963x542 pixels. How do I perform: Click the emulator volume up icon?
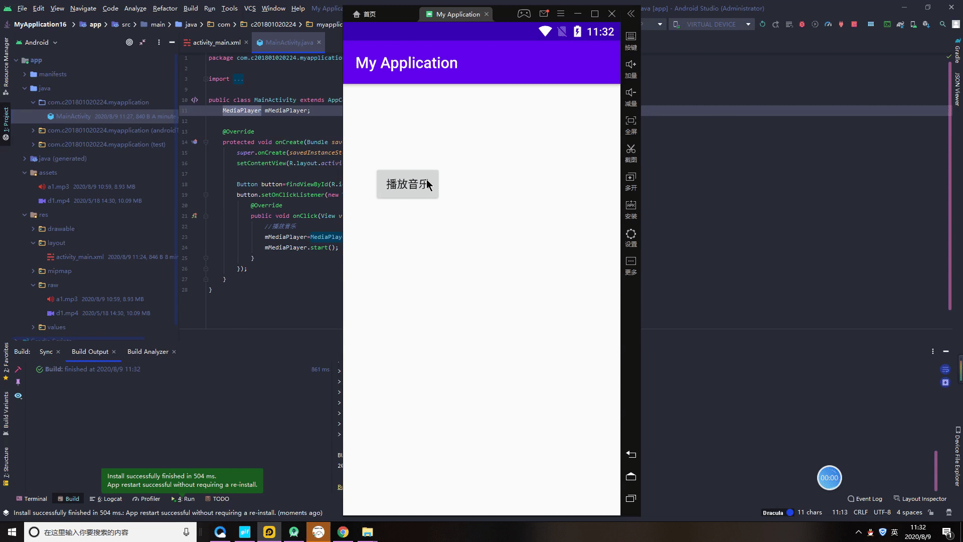click(630, 65)
